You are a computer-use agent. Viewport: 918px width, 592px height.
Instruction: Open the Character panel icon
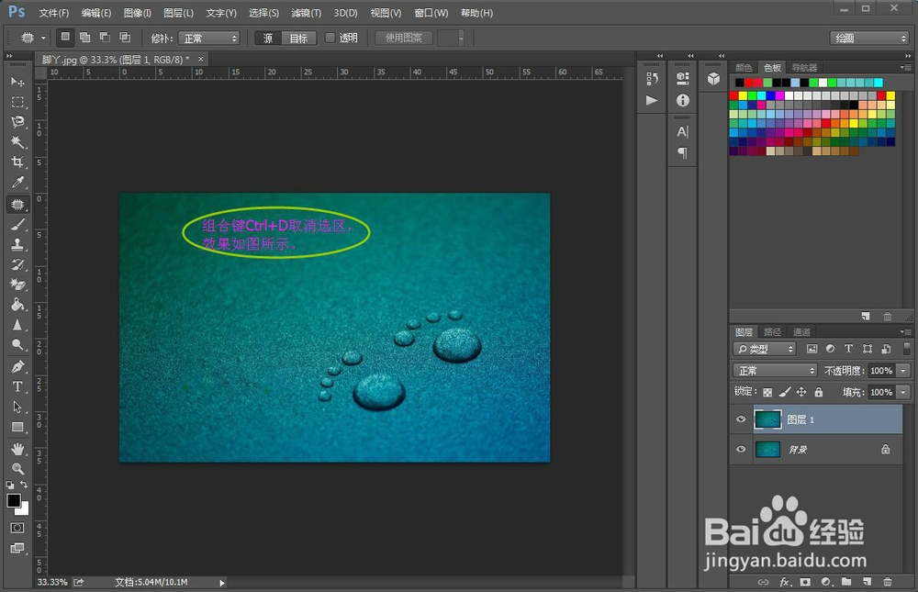pyautogui.click(x=683, y=132)
